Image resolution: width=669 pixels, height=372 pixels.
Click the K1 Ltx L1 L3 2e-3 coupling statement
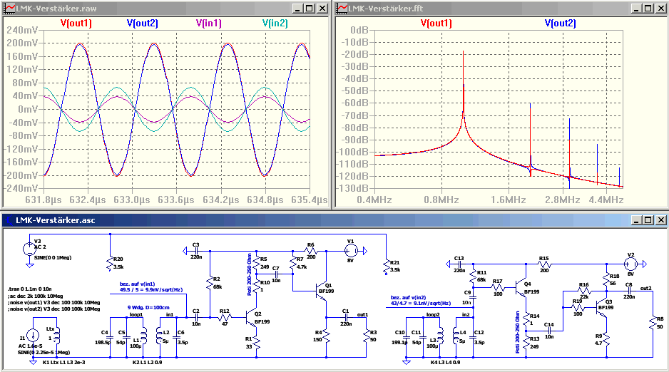64,362
